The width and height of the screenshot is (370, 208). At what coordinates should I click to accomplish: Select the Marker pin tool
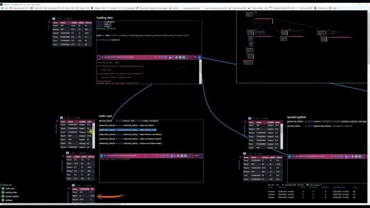pyautogui.click(x=98, y=8)
